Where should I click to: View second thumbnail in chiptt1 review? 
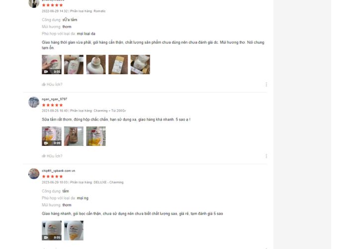[x=74, y=230]
